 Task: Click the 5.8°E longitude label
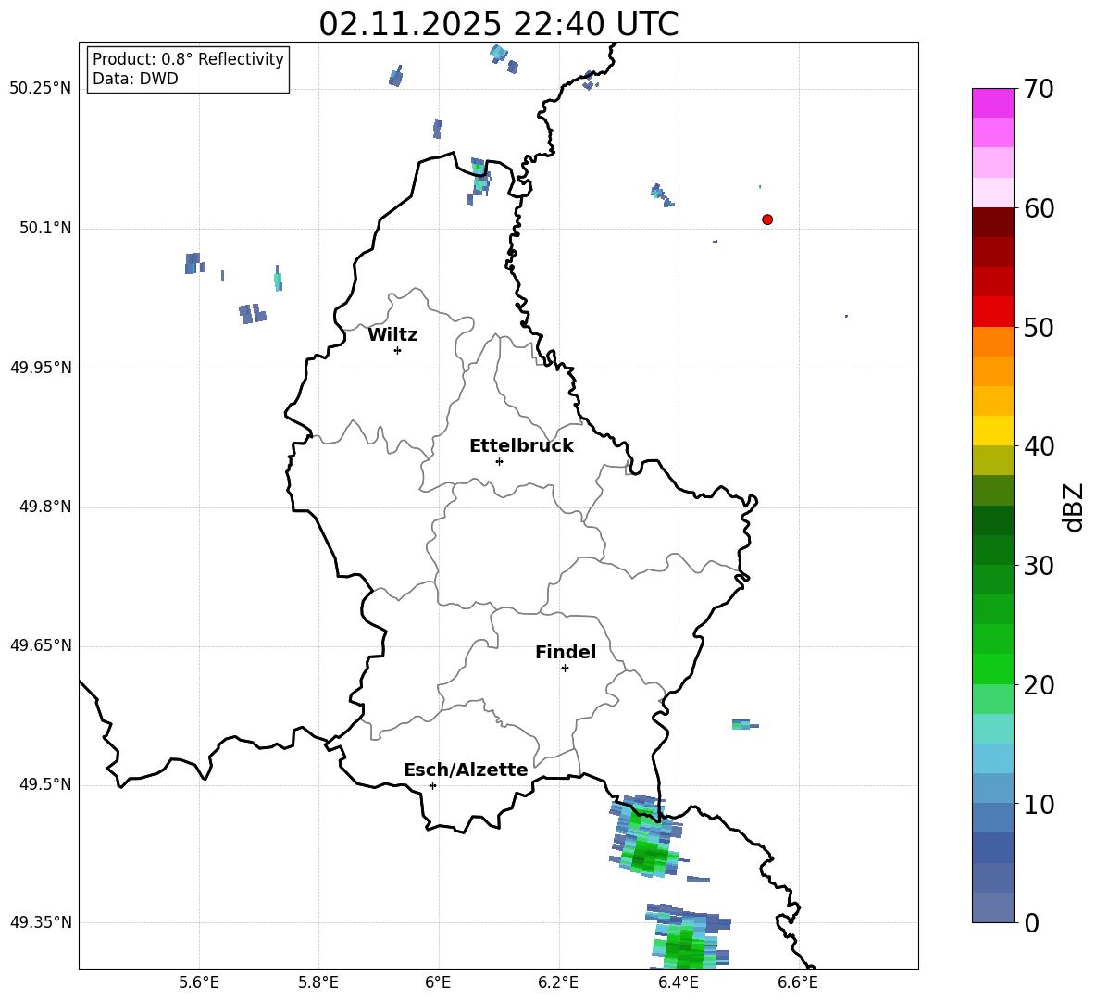click(318, 982)
